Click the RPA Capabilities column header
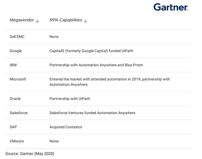 tap(66, 20)
